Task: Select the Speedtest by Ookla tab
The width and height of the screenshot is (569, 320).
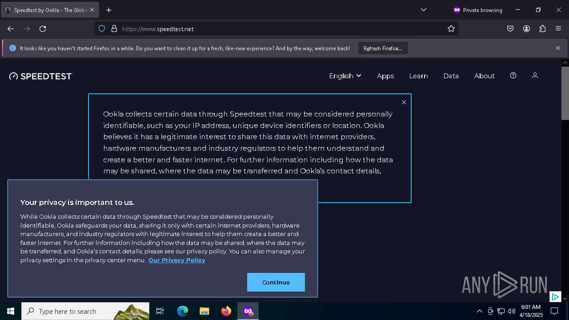Action: [x=50, y=10]
